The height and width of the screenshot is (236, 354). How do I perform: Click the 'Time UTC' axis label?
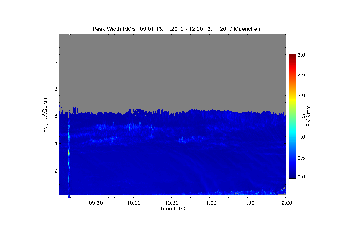173,209
